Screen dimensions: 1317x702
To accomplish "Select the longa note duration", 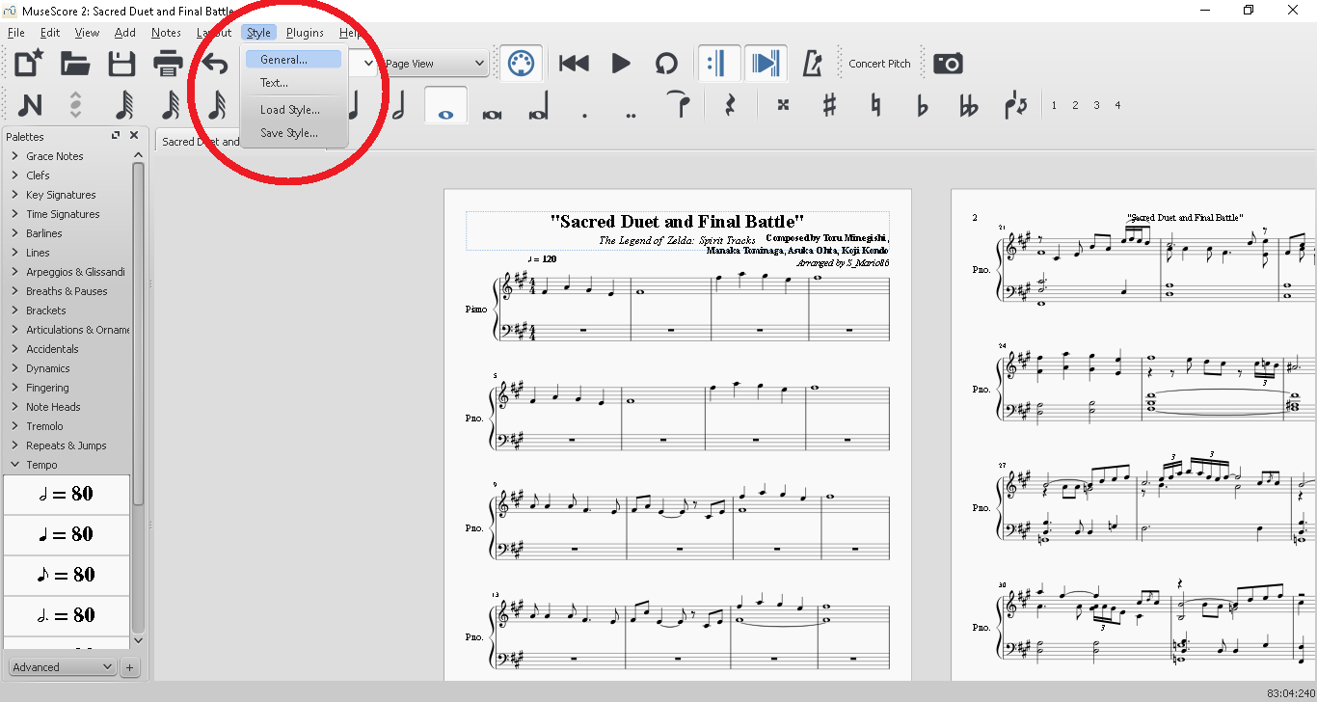I will pos(538,105).
